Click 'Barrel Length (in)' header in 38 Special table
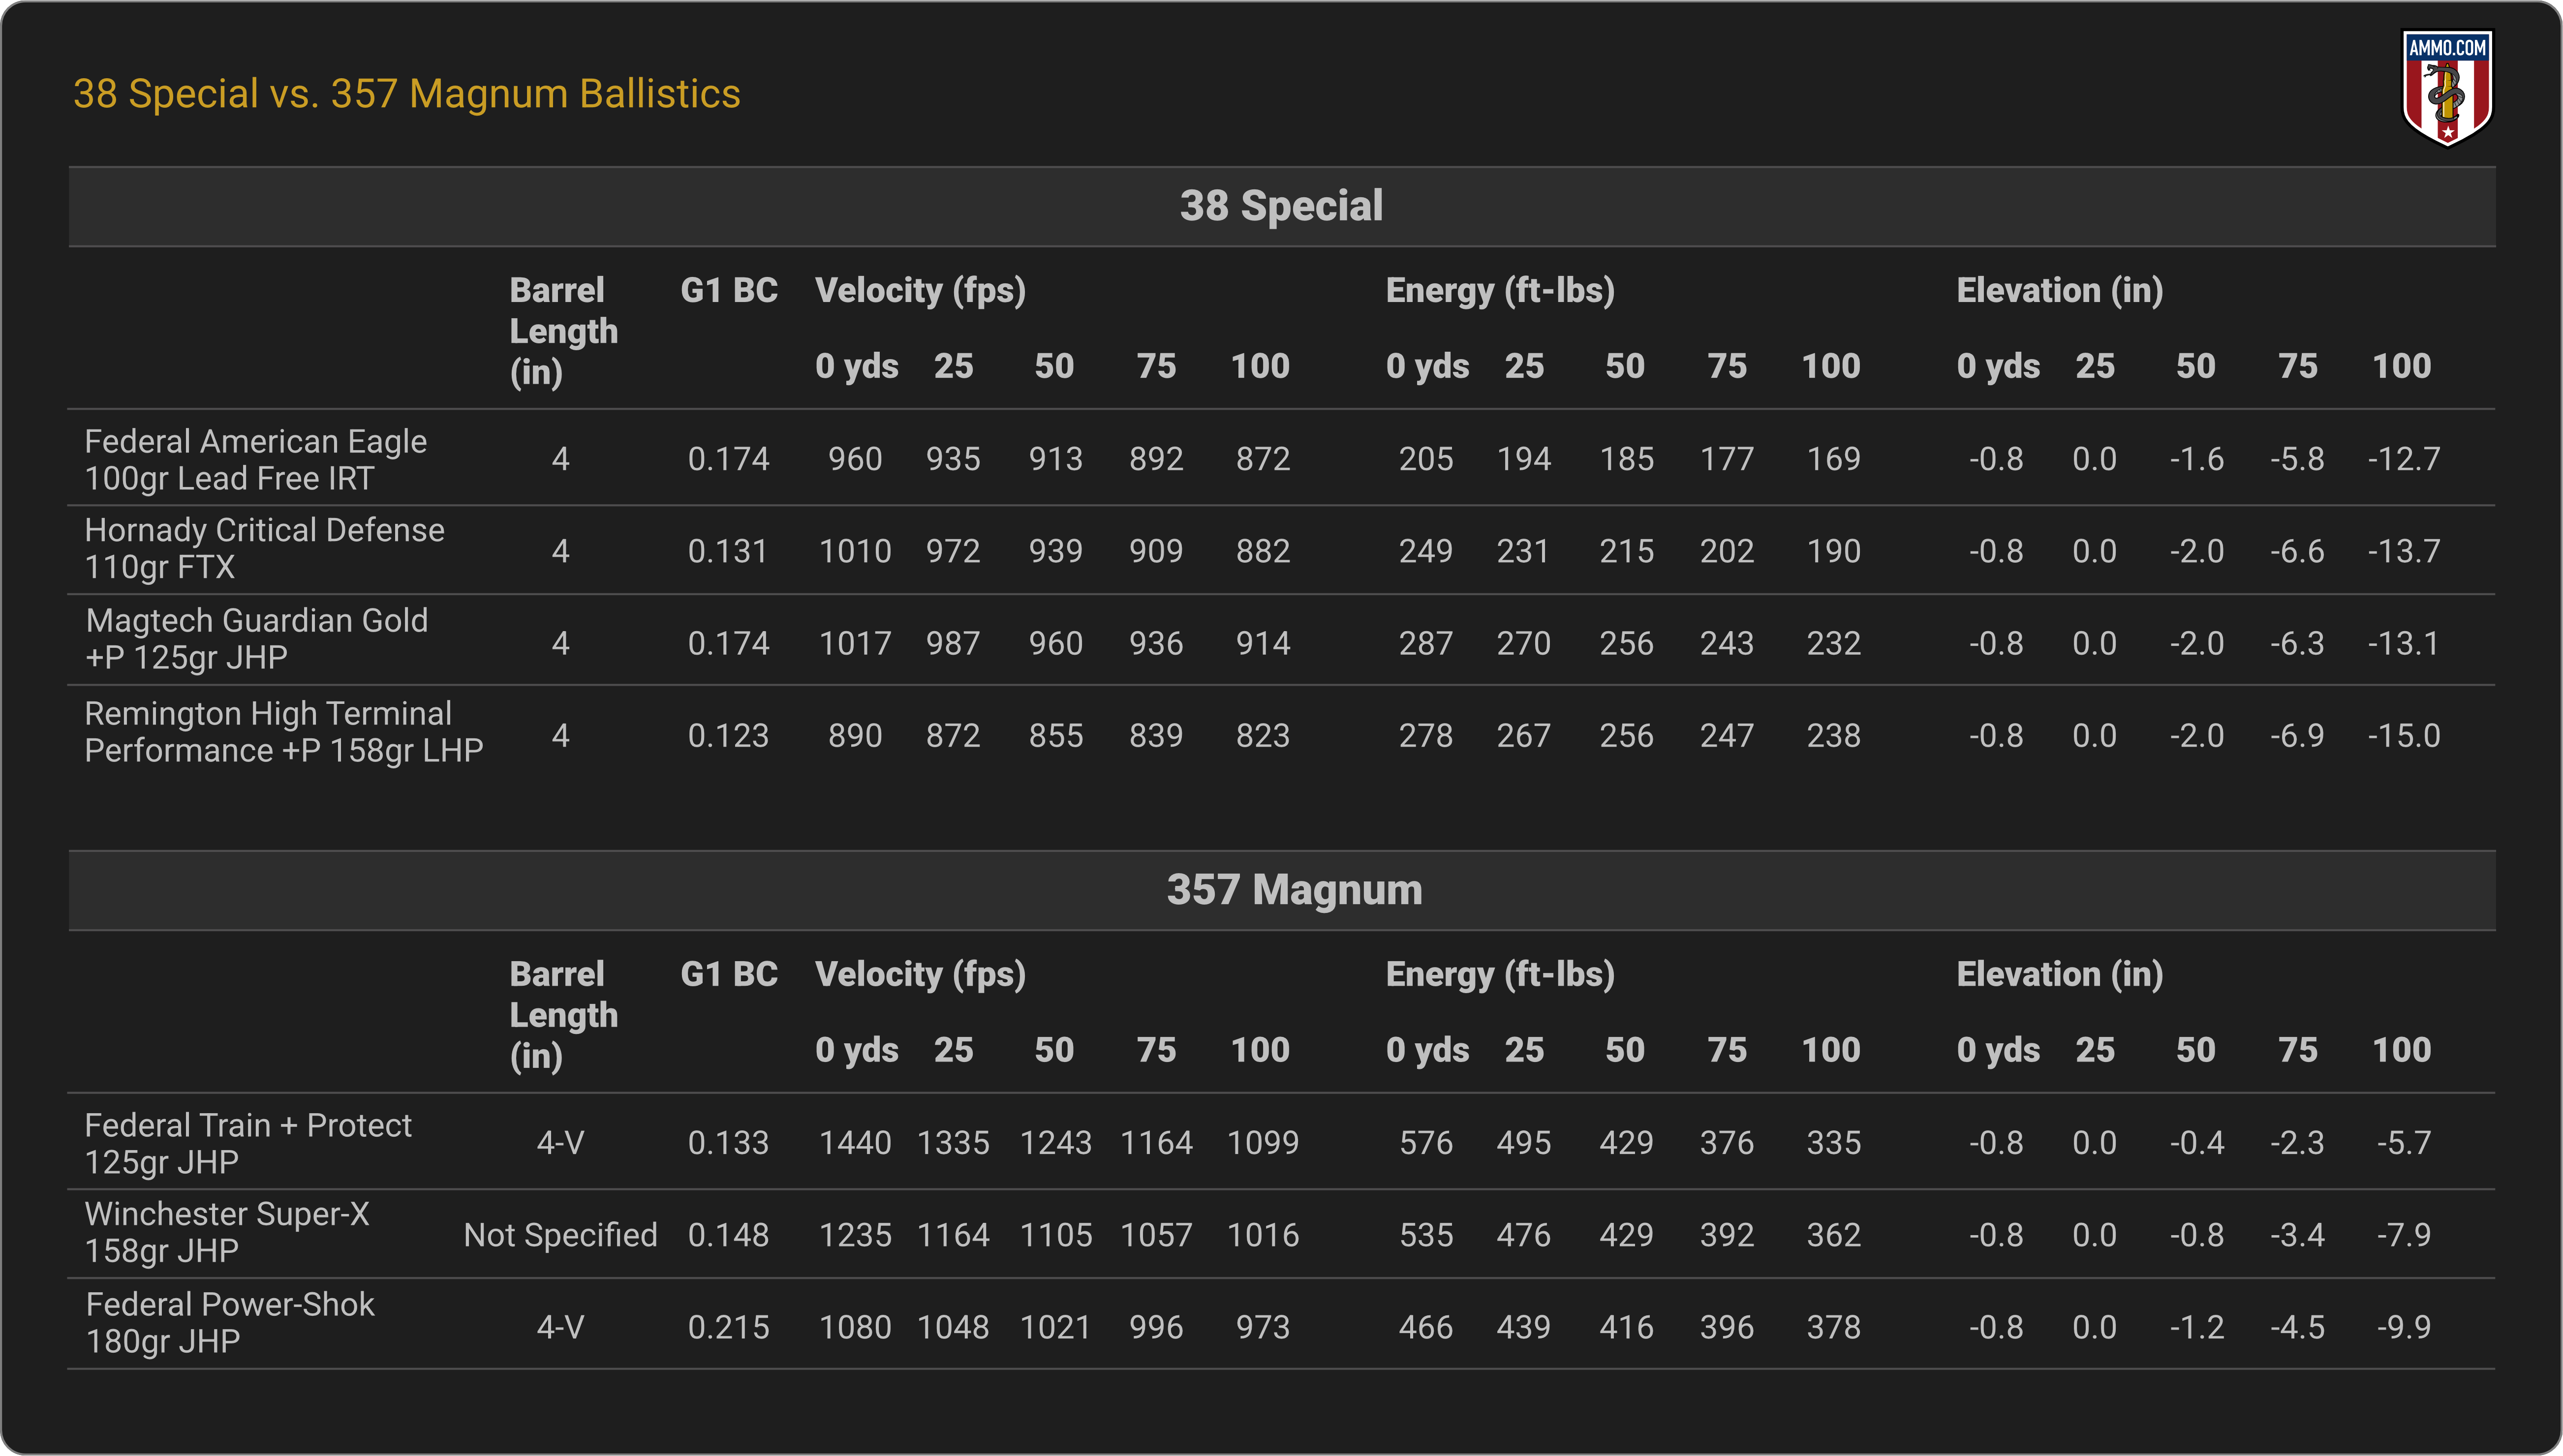2563x1456 pixels. [564, 331]
